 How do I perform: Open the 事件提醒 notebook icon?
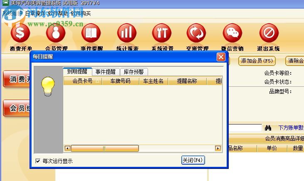coord(91,33)
